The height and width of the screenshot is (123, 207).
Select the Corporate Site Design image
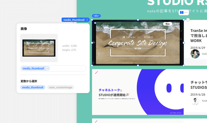138,43
